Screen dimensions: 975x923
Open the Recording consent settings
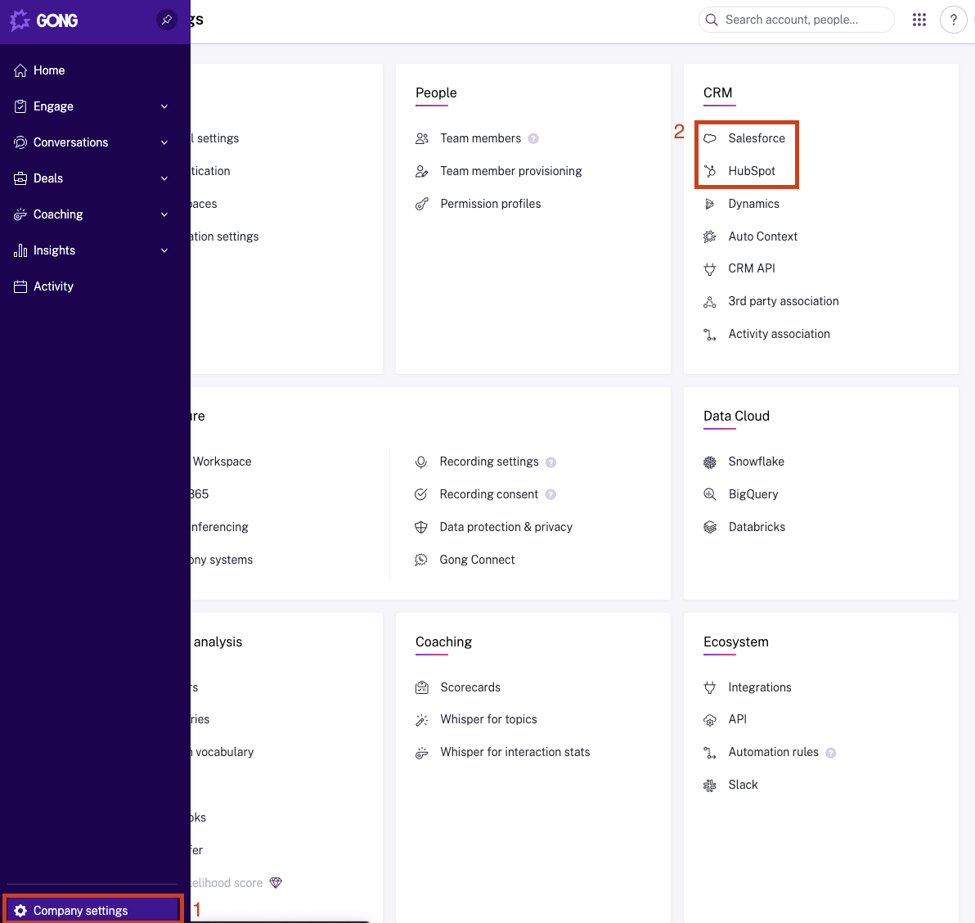tap(488, 494)
